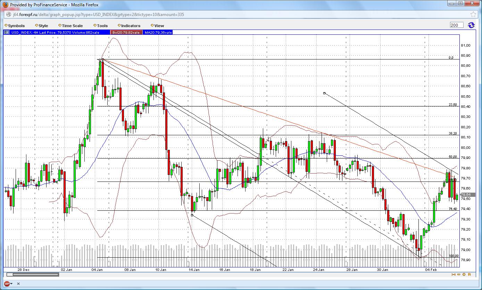The image size is (482, 290).
Task: Click the 04 Jan date label
Action: pyautogui.click(x=97, y=269)
